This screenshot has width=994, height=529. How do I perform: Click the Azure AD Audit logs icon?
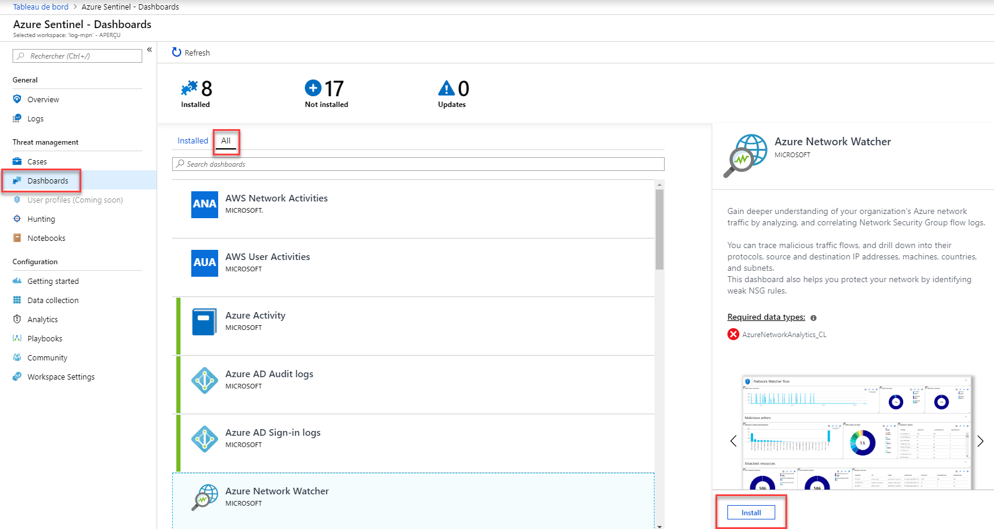[x=204, y=380]
